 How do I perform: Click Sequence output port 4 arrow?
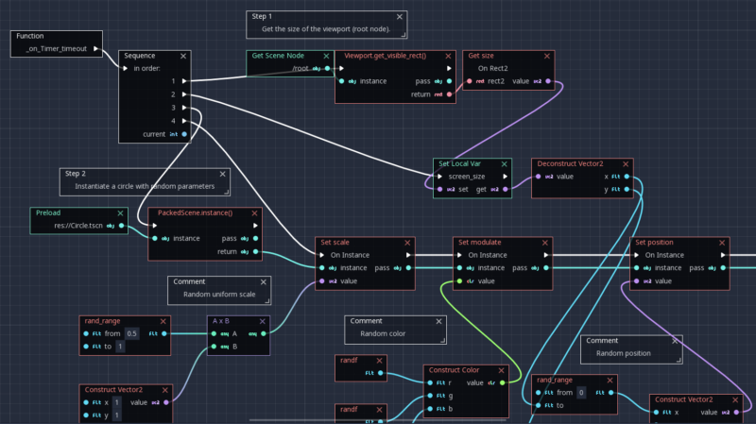(x=185, y=121)
